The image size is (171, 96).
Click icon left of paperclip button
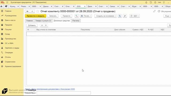[x=120, y=16]
